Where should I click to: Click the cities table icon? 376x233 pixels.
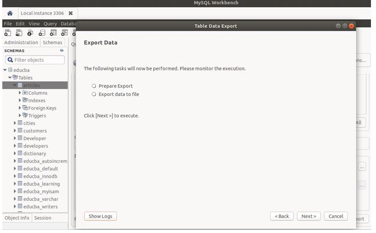pos(20,123)
